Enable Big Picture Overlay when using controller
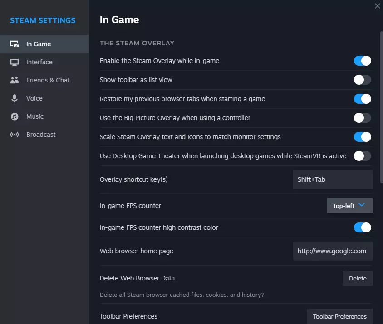Screen dimensions: 383x324 coord(363,118)
